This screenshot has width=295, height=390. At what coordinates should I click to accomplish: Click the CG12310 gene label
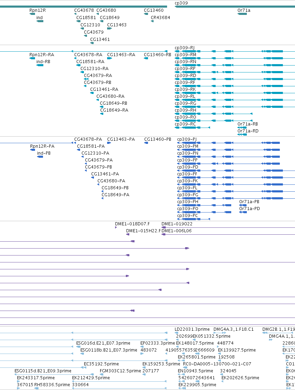(x=90, y=25)
